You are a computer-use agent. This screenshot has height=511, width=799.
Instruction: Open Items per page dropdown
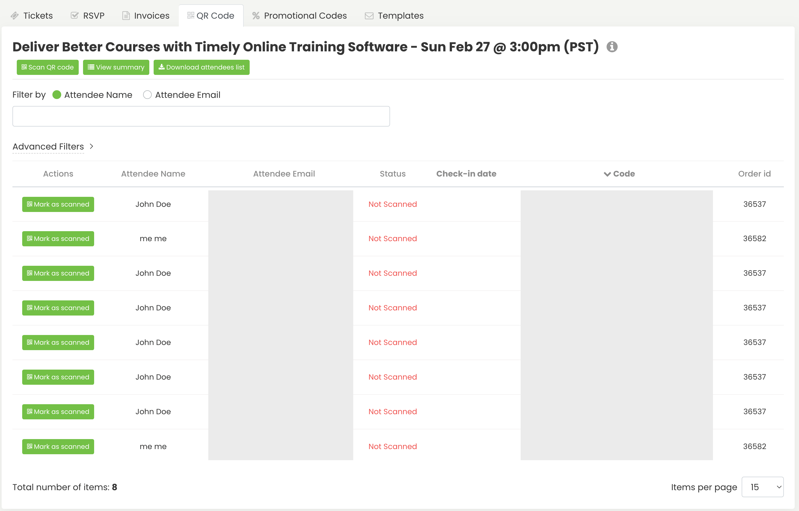[x=762, y=487]
